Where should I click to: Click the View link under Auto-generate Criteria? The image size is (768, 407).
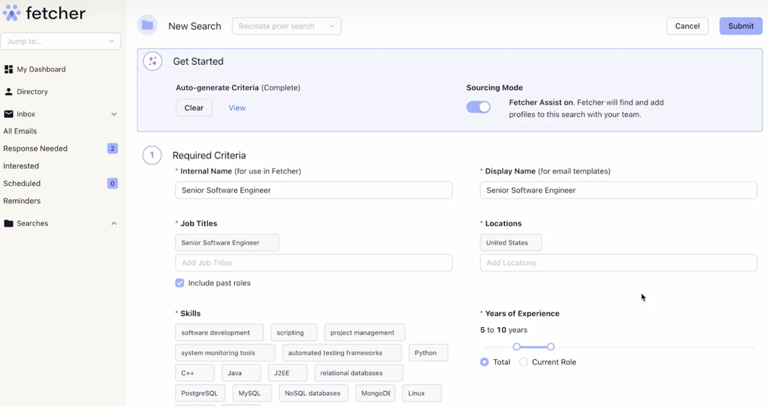click(x=237, y=107)
